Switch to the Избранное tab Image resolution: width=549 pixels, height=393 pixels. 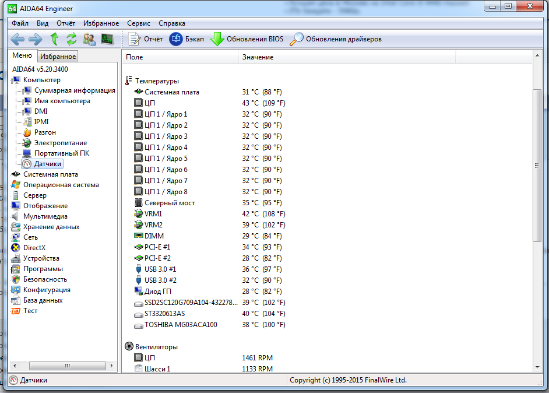tap(58, 57)
